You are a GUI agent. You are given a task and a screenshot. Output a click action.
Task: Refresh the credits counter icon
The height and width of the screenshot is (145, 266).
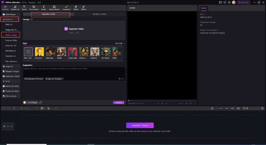[x=41, y=102]
